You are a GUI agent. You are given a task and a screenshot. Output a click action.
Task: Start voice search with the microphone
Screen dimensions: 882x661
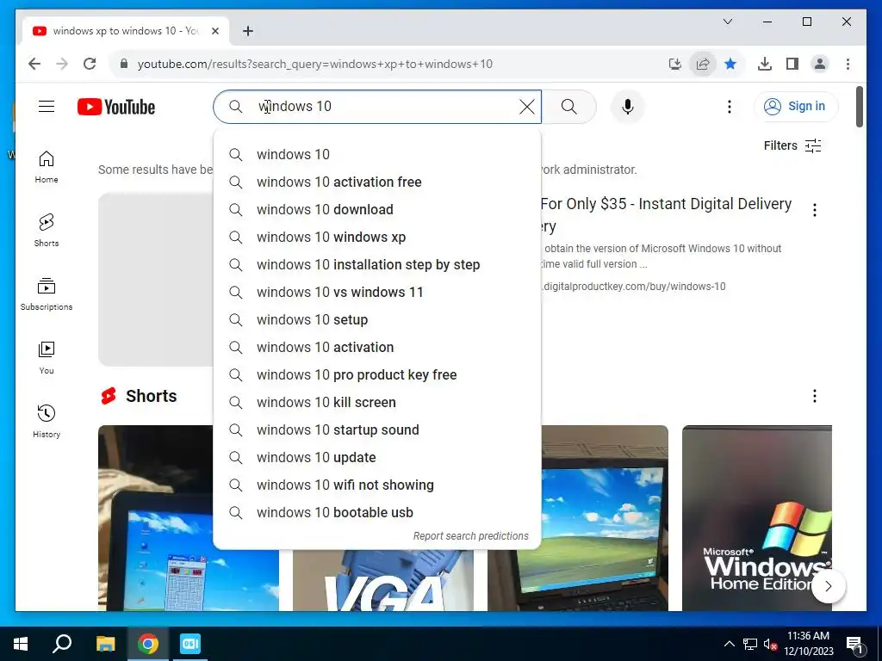(628, 107)
